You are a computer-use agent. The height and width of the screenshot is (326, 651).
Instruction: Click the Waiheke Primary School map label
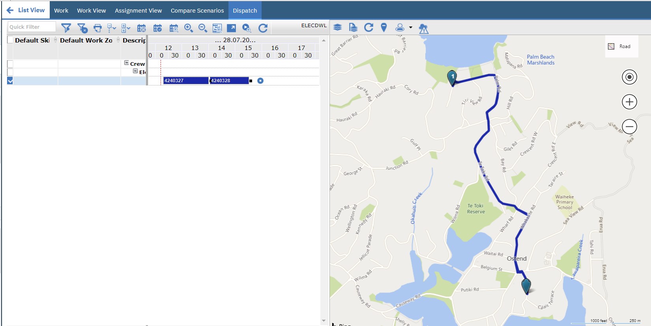click(x=565, y=202)
